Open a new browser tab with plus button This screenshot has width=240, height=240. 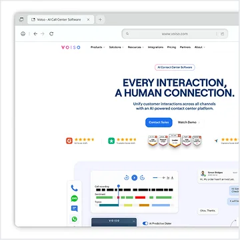(x=100, y=19)
